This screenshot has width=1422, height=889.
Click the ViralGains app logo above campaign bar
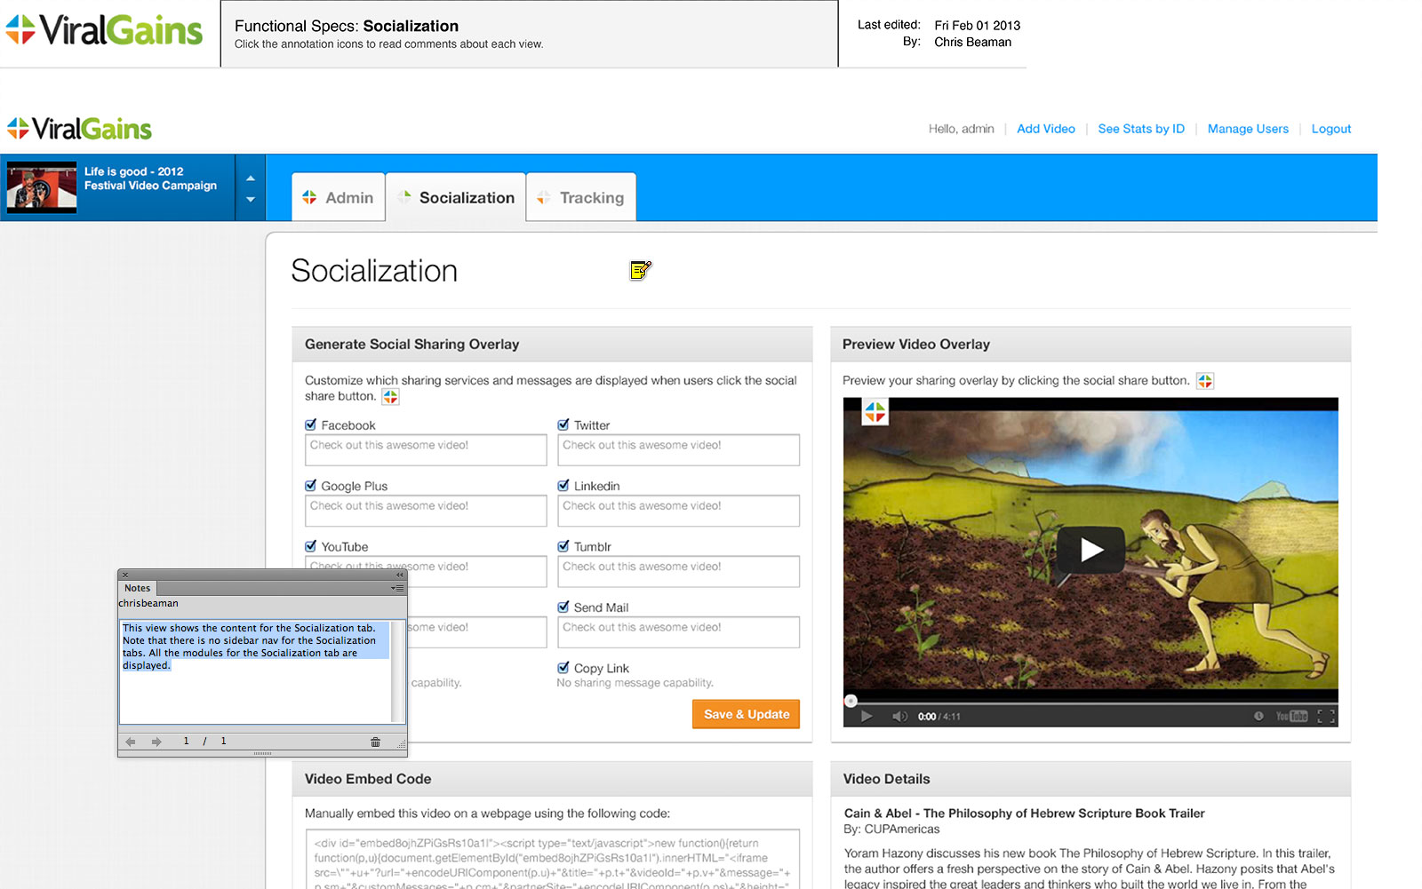pos(79,129)
